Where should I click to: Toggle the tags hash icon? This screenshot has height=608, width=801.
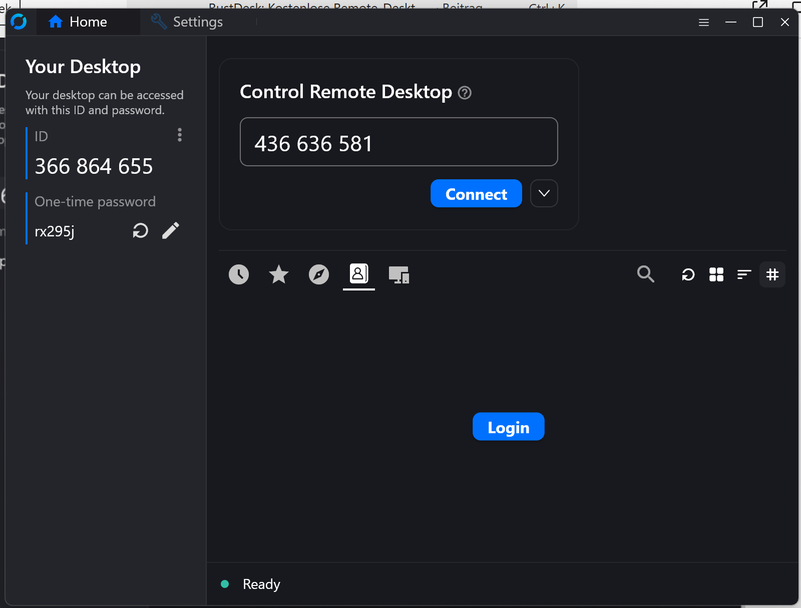(772, 274)
